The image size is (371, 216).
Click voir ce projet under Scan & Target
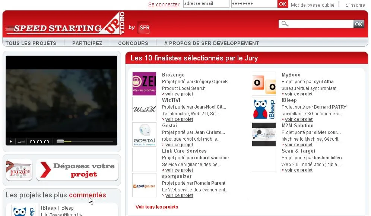coord(299,170)
